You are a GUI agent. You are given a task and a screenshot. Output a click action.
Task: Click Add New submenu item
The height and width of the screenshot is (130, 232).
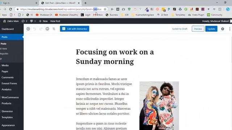[x=4, y=49]
